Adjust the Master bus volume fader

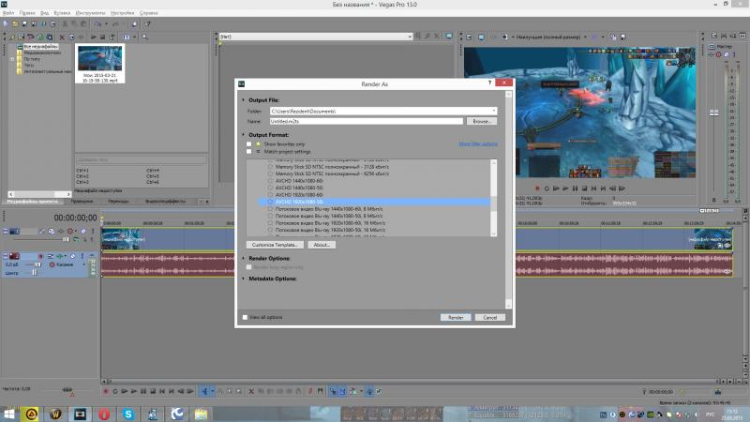[713, 113]
